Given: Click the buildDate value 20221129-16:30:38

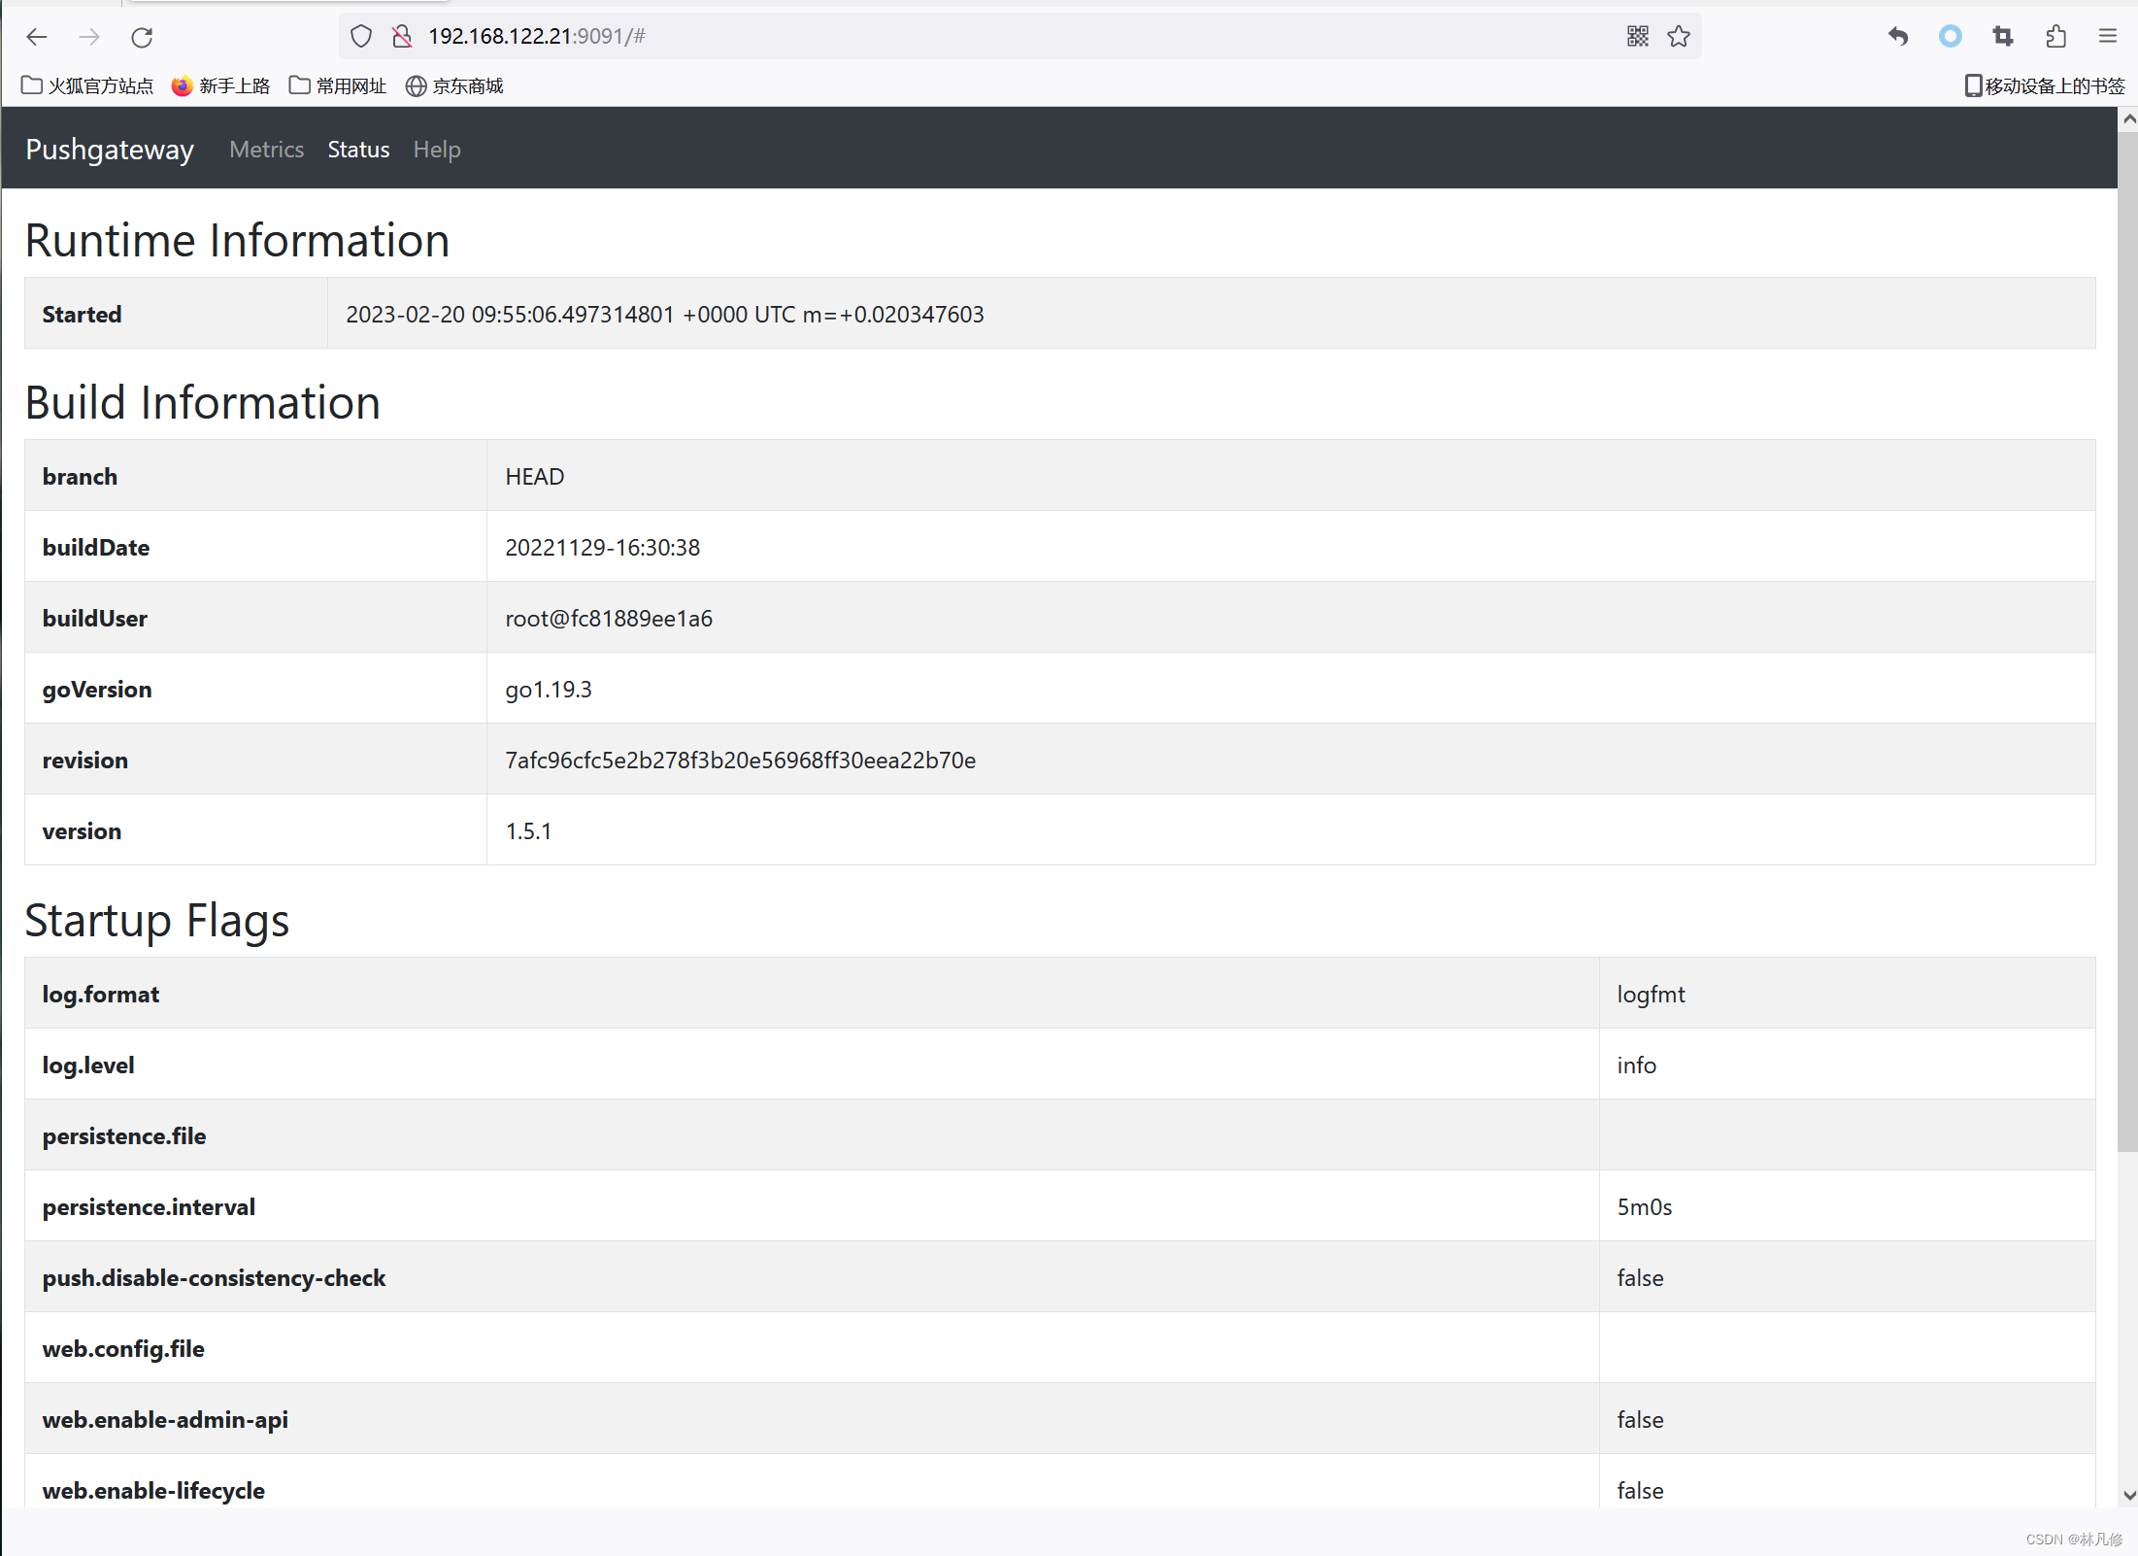Looking at the screenshot, I should point(603,548).
